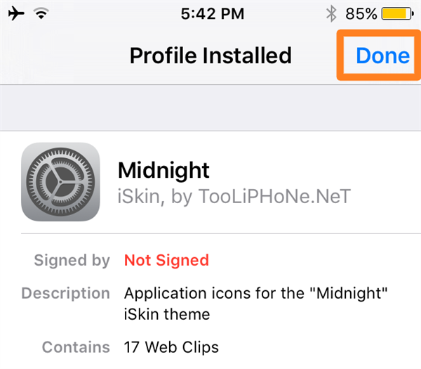Tap the Wi-Fi signal icon
Image resolution: width=421 pixels, height=369 pixels.
[x=45, y=13]
